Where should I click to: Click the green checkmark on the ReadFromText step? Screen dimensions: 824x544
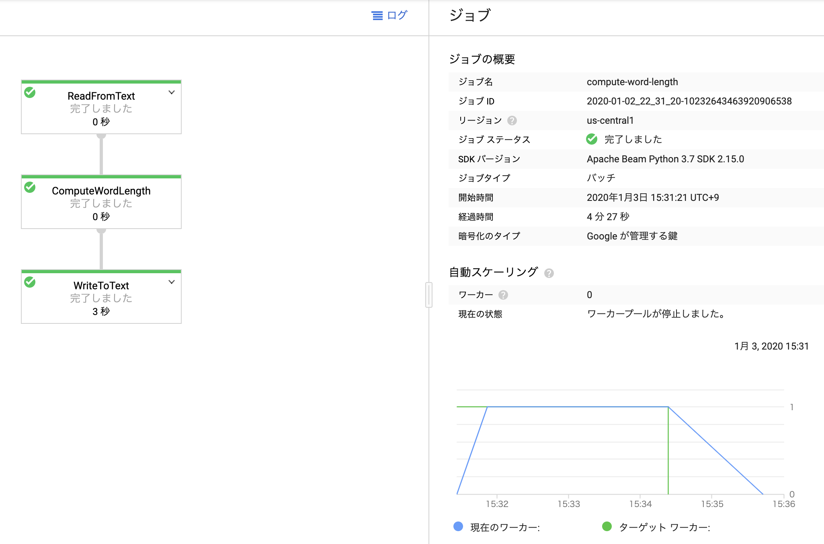30,92
